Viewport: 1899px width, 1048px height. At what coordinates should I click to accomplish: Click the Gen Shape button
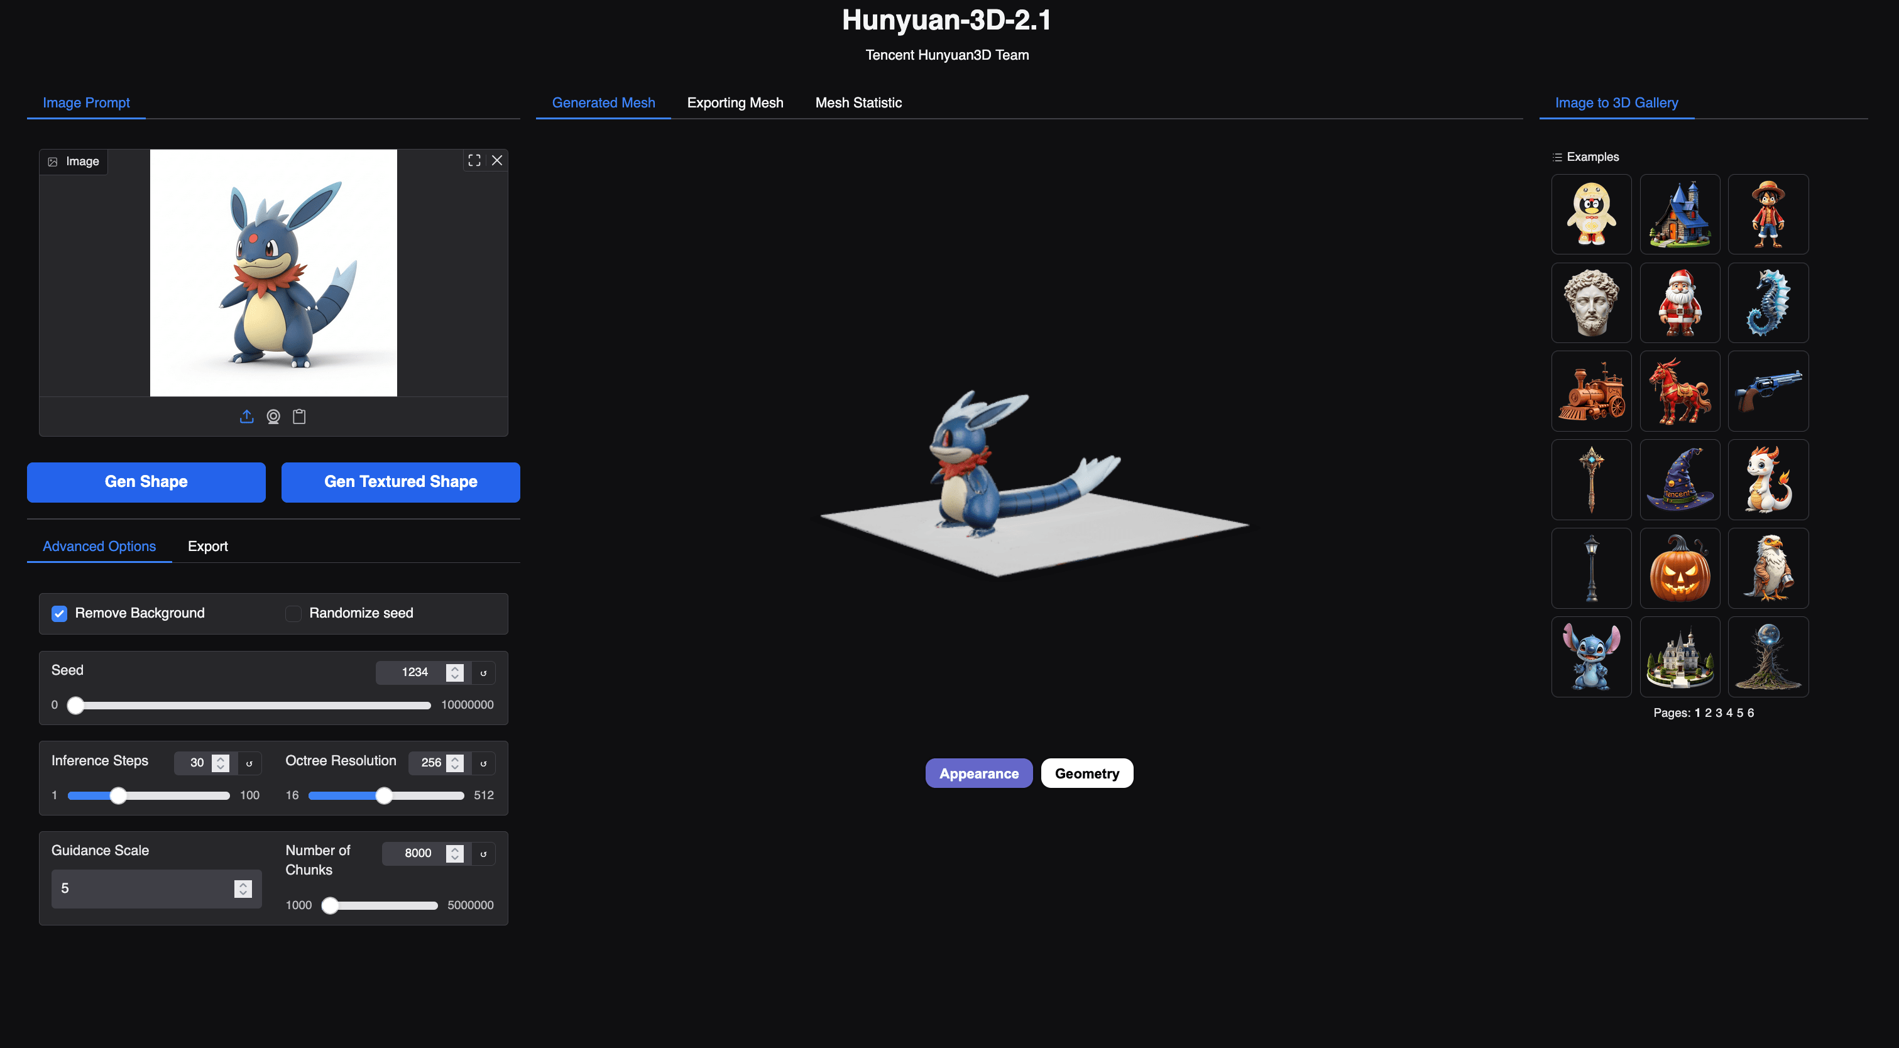click(145, 482)
